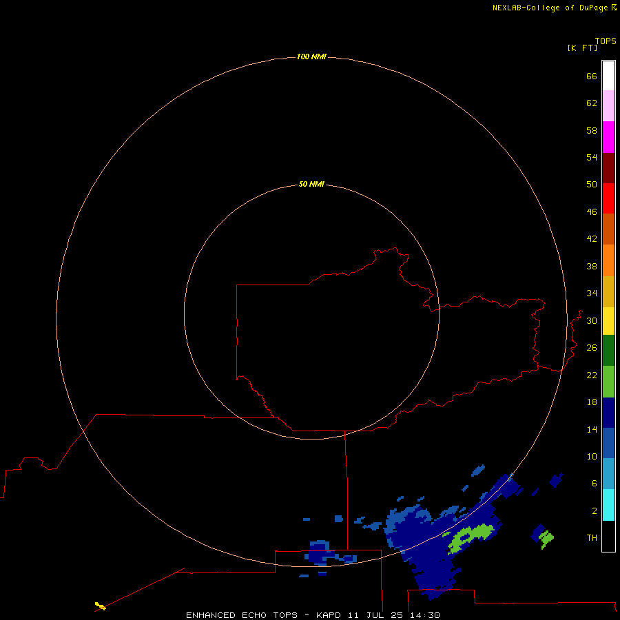Click the '14:30' timestamp text
Viewport: 620px width, 620px height.
tap(425, 615)
